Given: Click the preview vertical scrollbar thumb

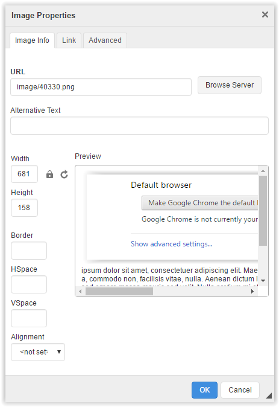Looking at the screenshot, I should [x=263, y=211].
